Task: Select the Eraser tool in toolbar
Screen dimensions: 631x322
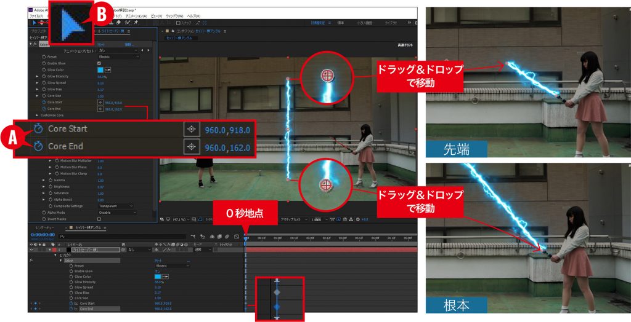Action: coord(119,23)
